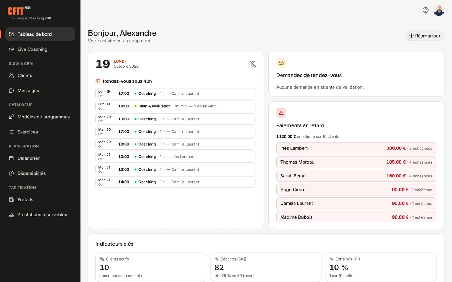Navigate to Messages
452x282 pixels.
(40, 91)
